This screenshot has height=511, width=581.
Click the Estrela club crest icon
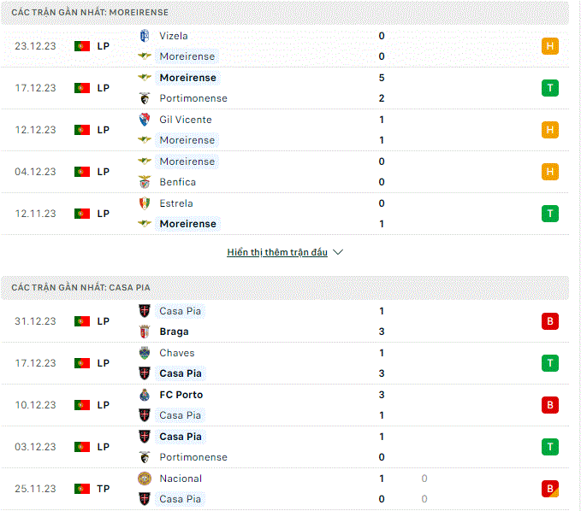(x=145, y=203)
